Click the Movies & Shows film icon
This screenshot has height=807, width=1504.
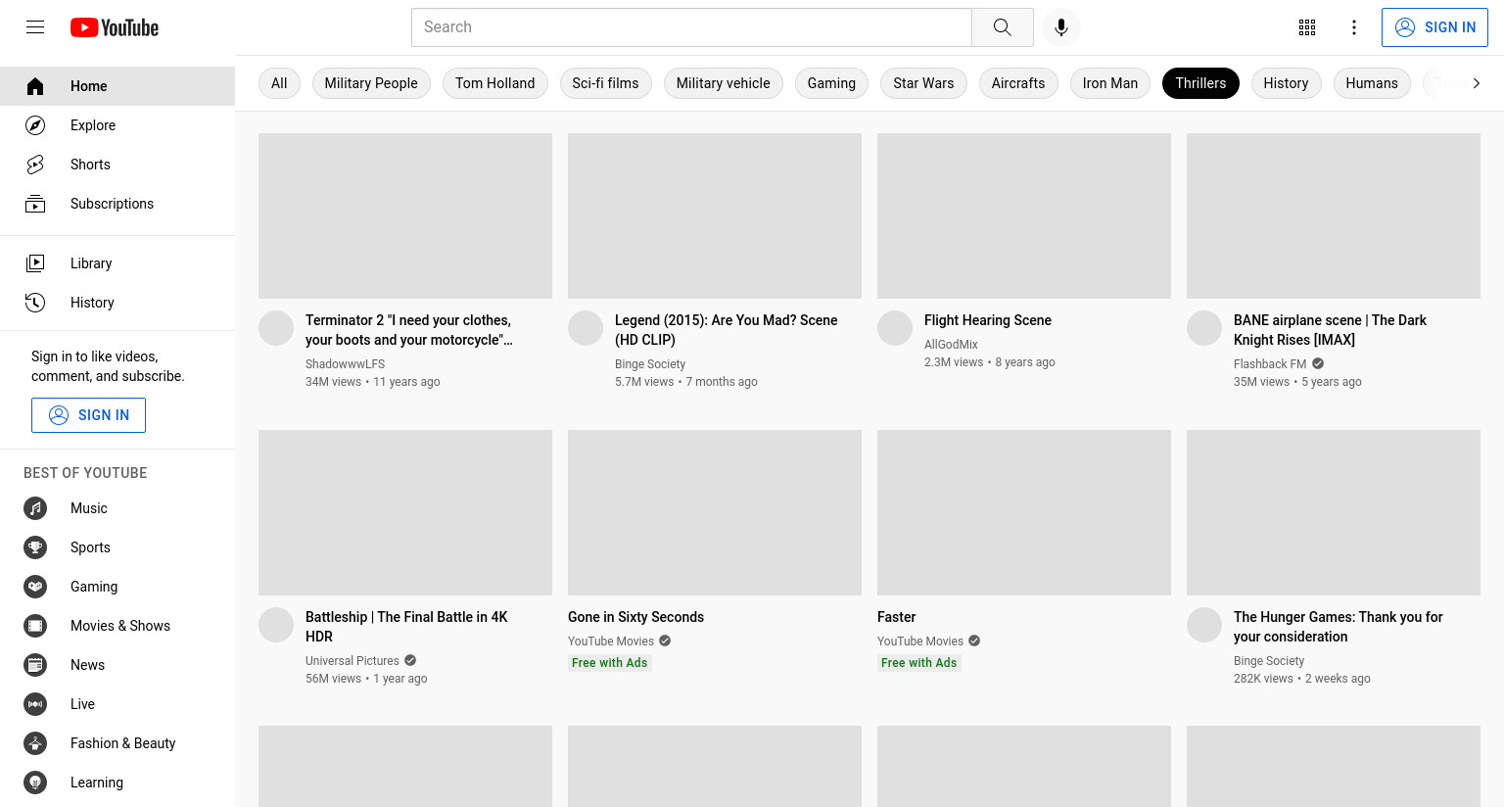35,626
